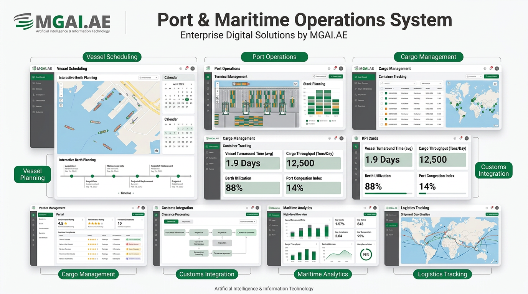Click Port Congestion Index progress bar in KPI Cards
Screen dimensions: 528x294
442,193
